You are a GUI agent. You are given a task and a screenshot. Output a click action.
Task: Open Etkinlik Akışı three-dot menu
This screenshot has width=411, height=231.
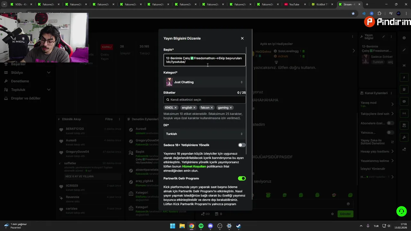pos(119,119)
